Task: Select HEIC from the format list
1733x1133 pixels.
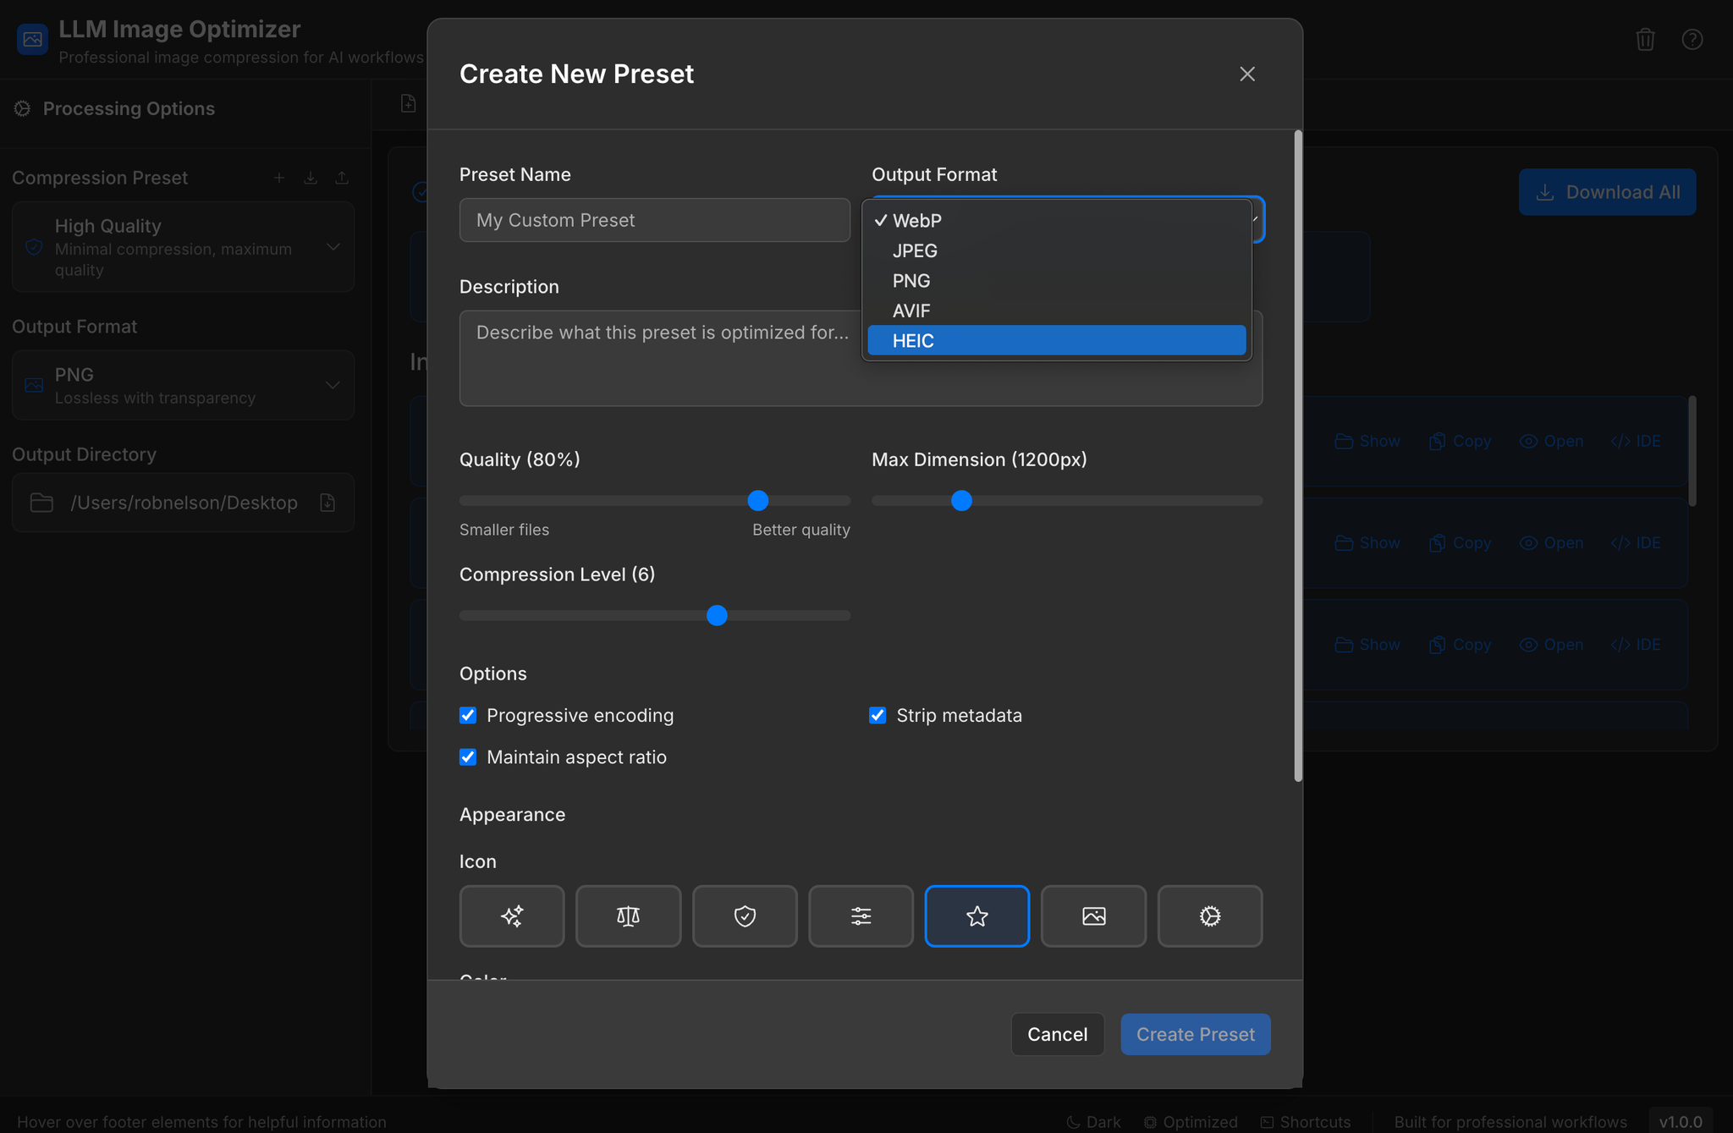Action: [1057, 340]
